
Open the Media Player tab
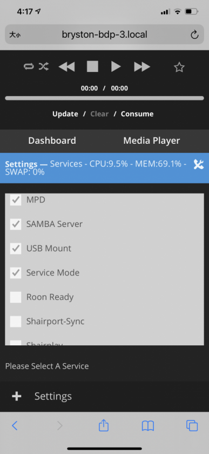(151, 141)
